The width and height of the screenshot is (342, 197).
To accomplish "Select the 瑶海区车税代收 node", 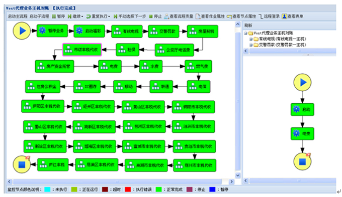I will (x=95, y=146).
